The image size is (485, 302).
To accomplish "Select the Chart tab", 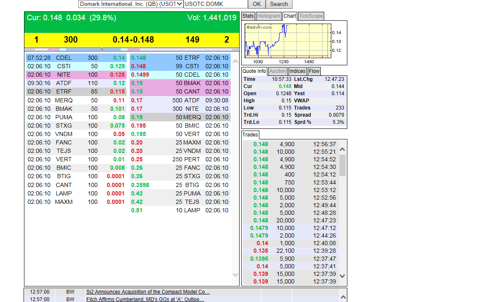I will (x=290, y=16).
